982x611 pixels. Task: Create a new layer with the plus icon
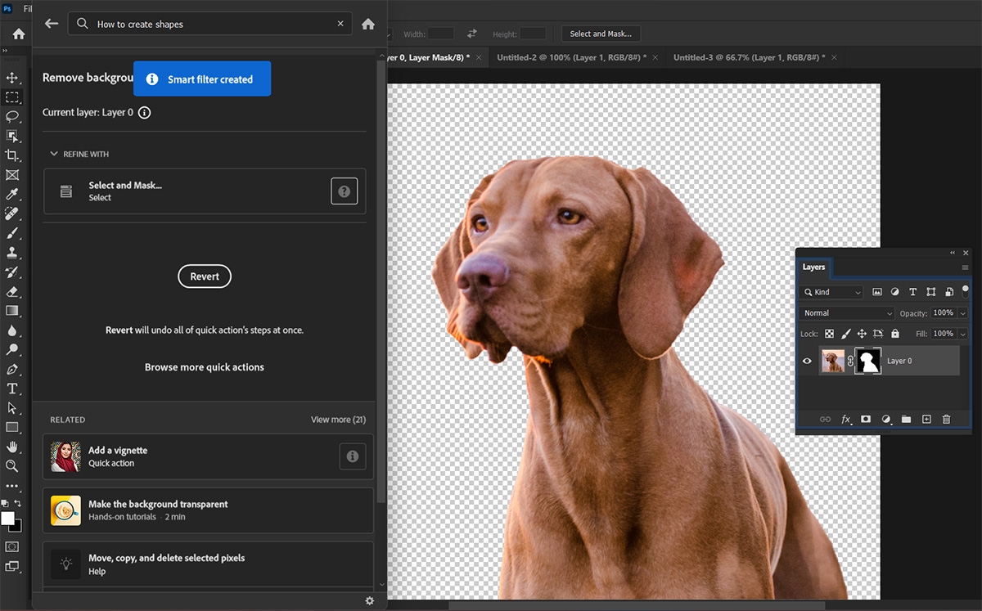pyautogui.click(x=926, y=420)
